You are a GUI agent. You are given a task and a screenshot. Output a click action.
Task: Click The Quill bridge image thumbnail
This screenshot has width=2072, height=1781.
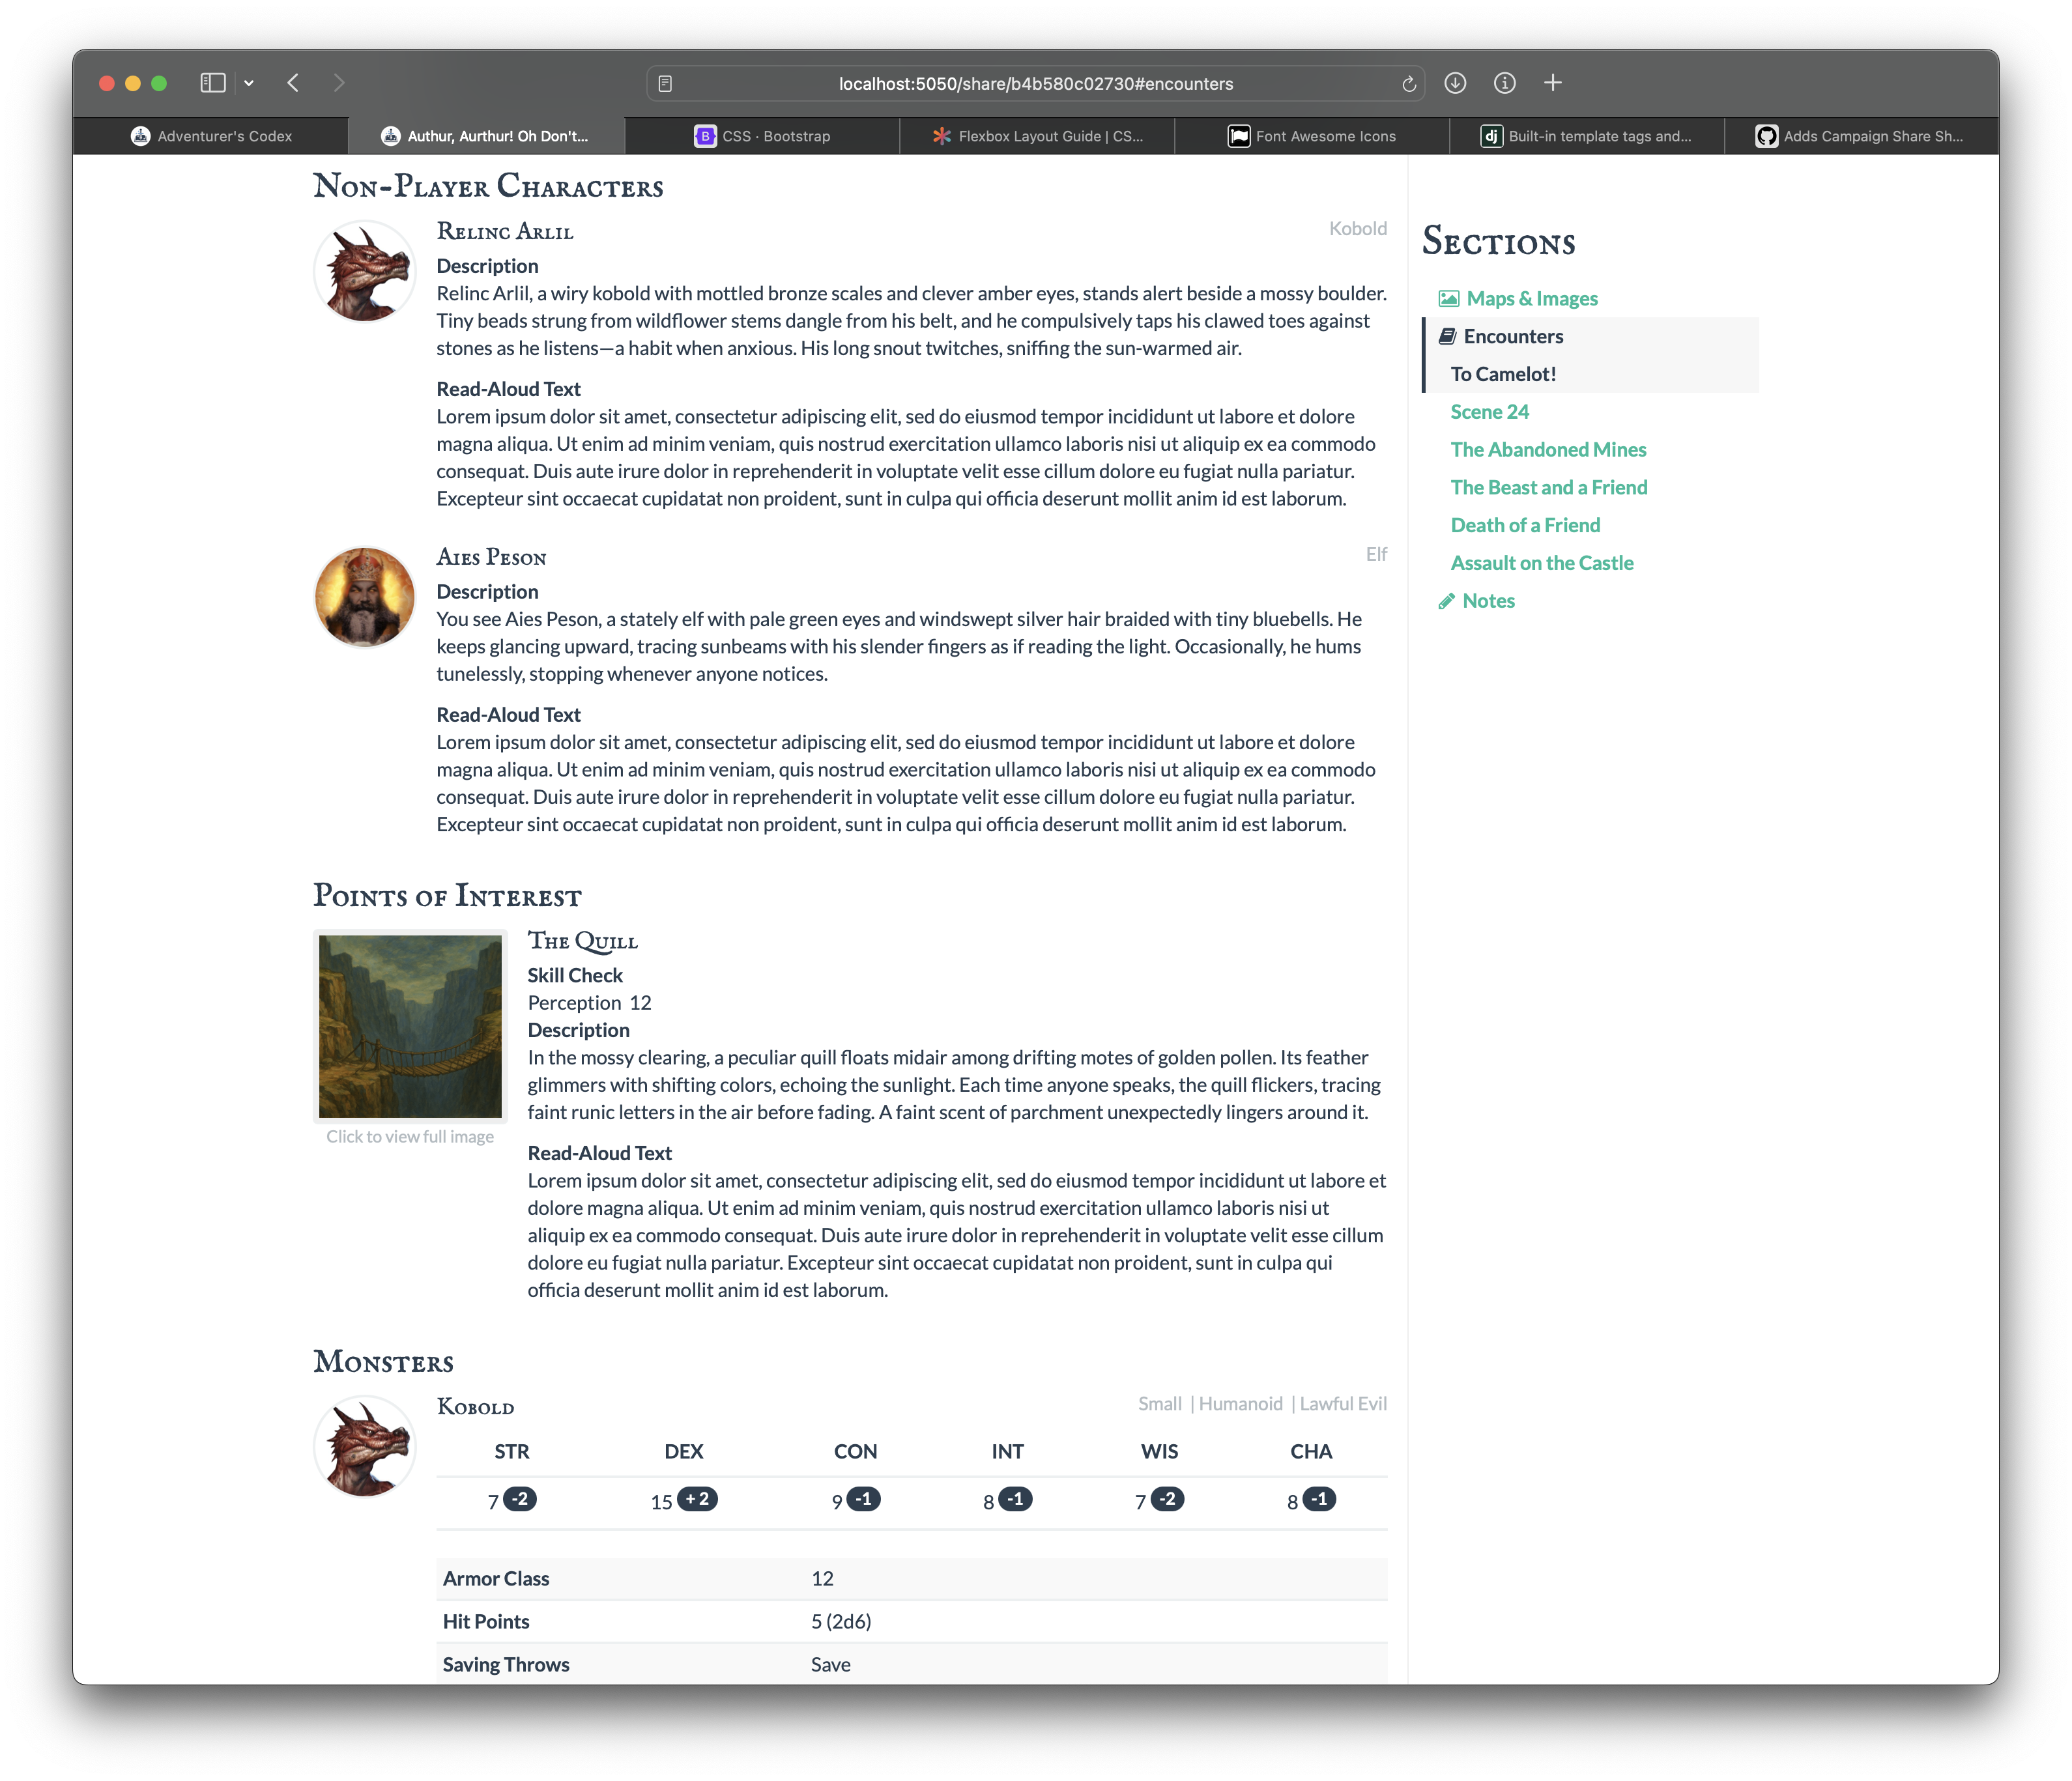(x=410, y=1026)
